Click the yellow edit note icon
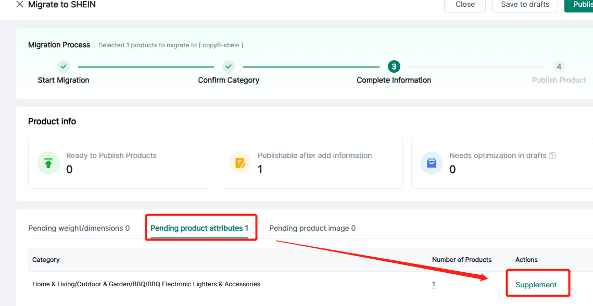This screenshot has height=306, width=593. (x=240, y=163)
